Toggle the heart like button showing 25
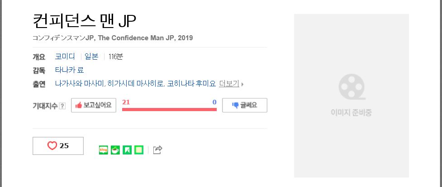 pos(58,146)
